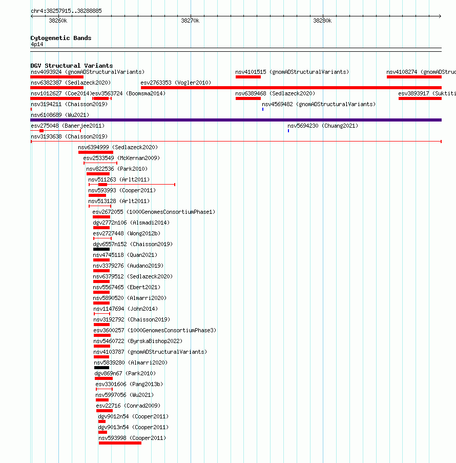
Task: Click dgv9013n54 (Cooper2011) label
Action: [133, 428]
